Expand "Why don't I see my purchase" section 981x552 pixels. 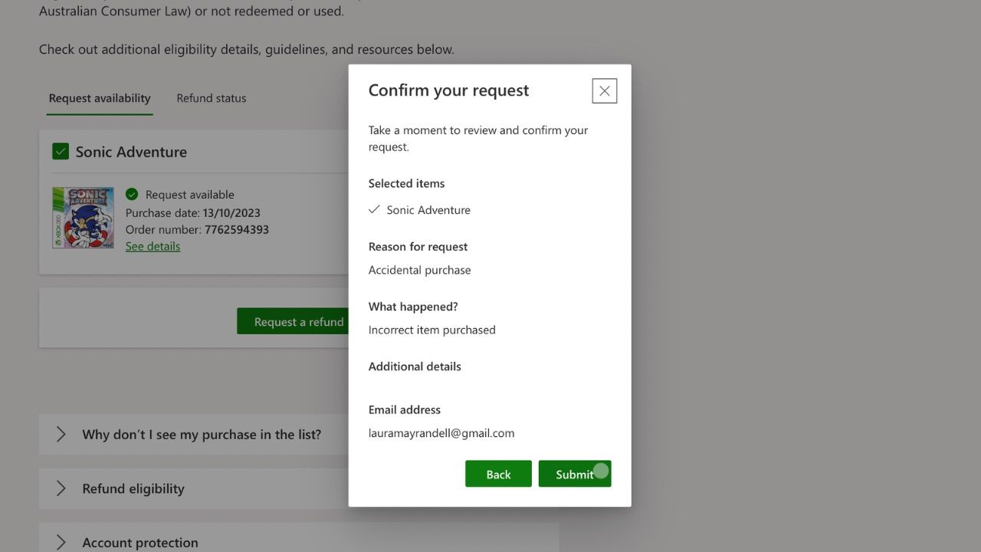click(x=201, y=435)
